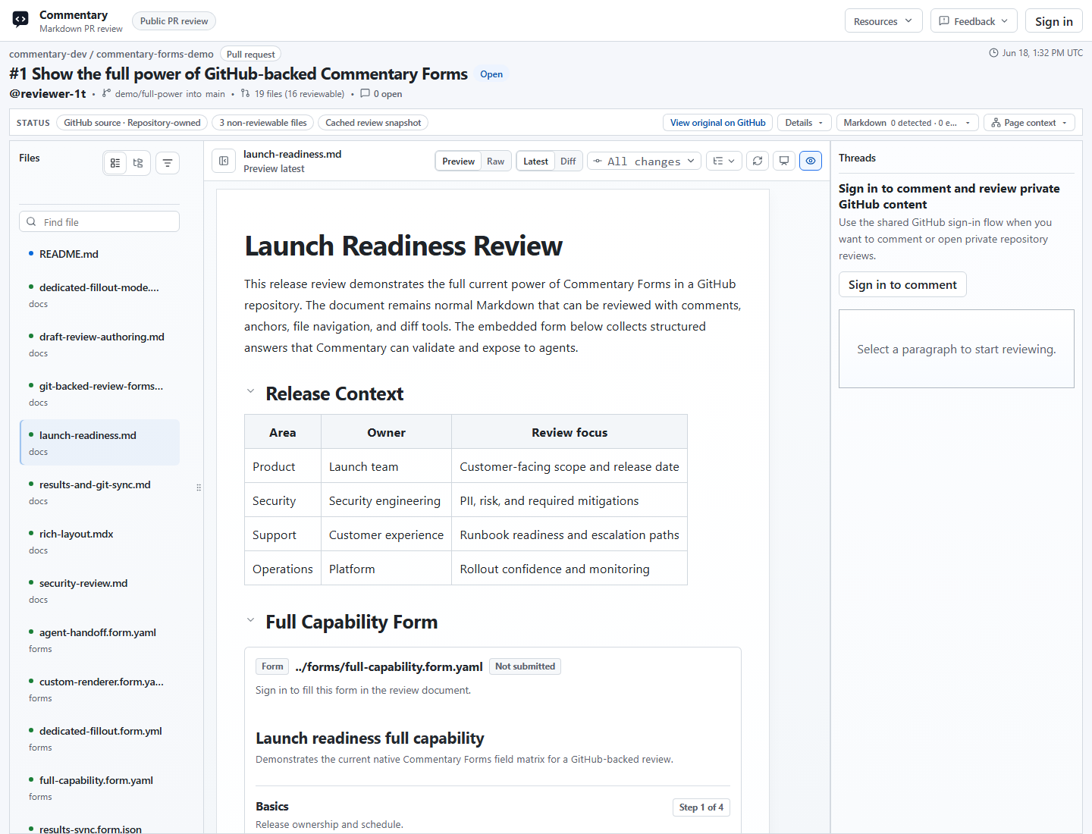Image resolution: width=1092 pixels, height=834 pixels.
Task: Click the Open status label
Action: click(x=491, y=74)
